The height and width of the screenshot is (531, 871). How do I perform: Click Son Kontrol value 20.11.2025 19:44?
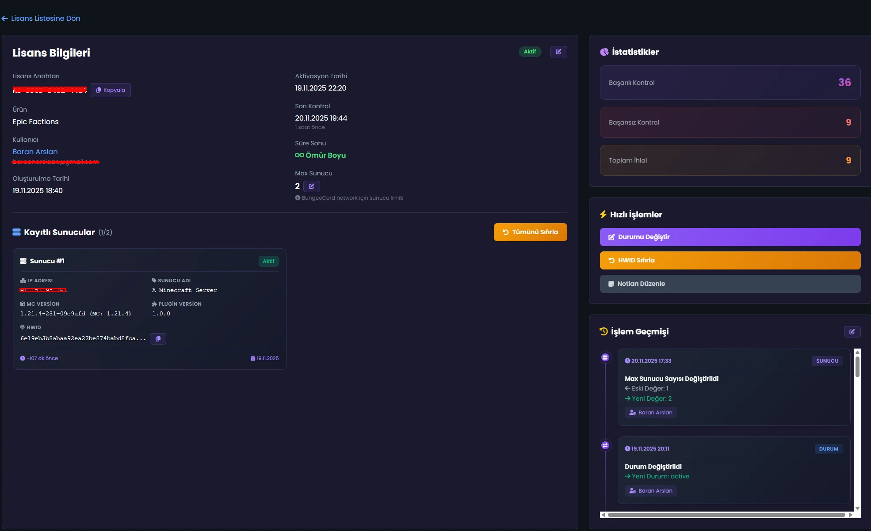pyautogui.click(x=321, y=118)
